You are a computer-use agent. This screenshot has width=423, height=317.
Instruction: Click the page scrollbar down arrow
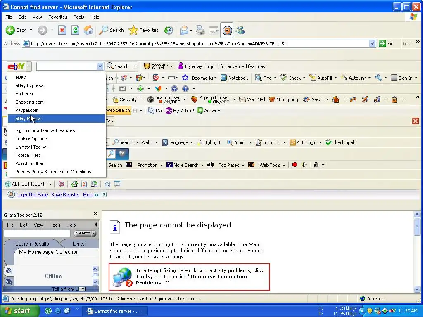(417, 289)
